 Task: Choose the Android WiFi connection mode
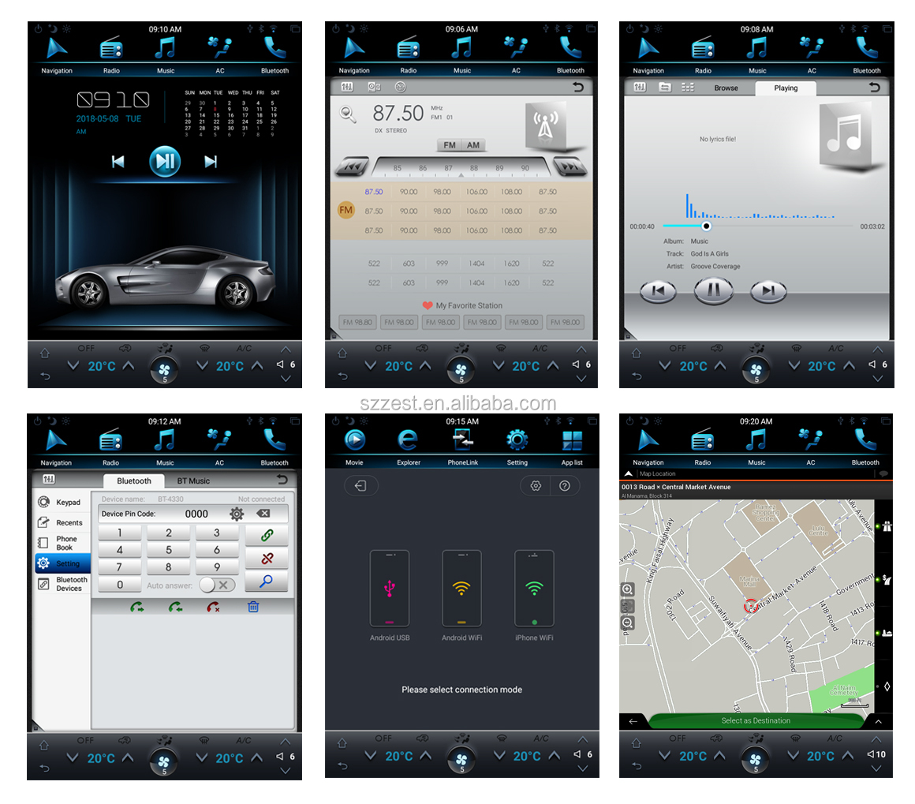[x=461, y=589]
